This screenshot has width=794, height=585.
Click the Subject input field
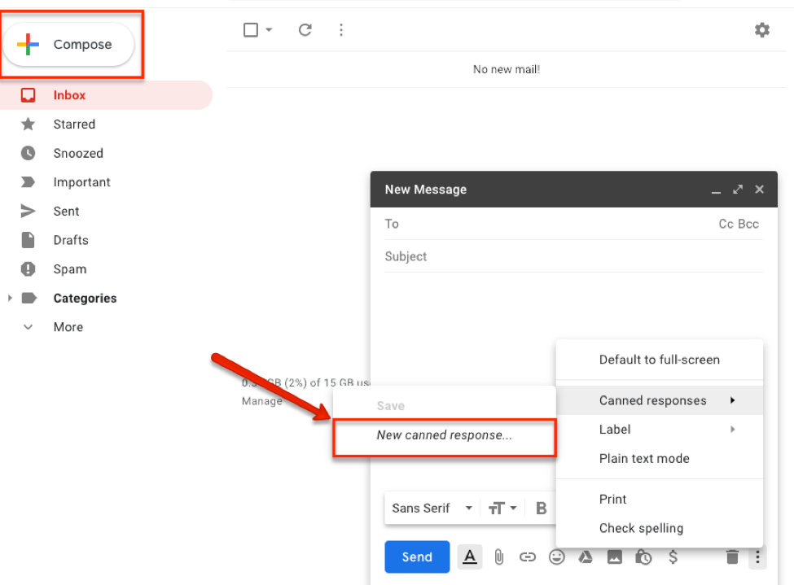[x=570, y=256]
